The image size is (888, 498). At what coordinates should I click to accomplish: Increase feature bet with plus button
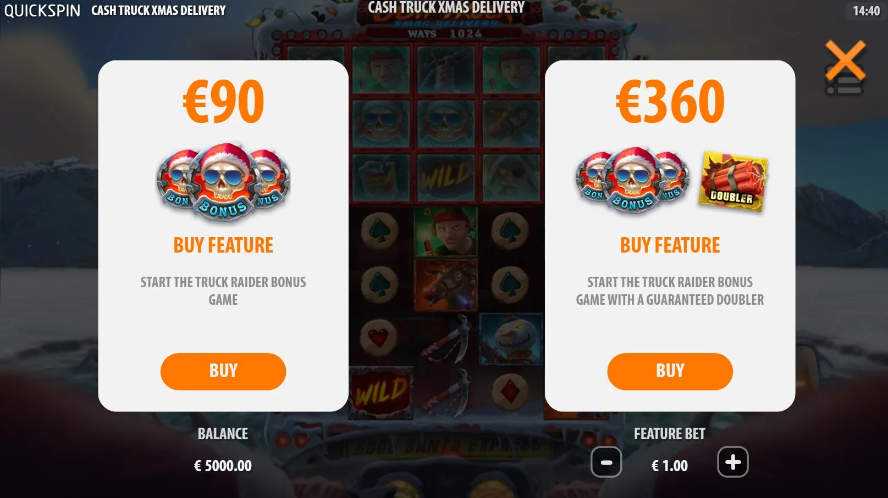[x=733, y=462]
